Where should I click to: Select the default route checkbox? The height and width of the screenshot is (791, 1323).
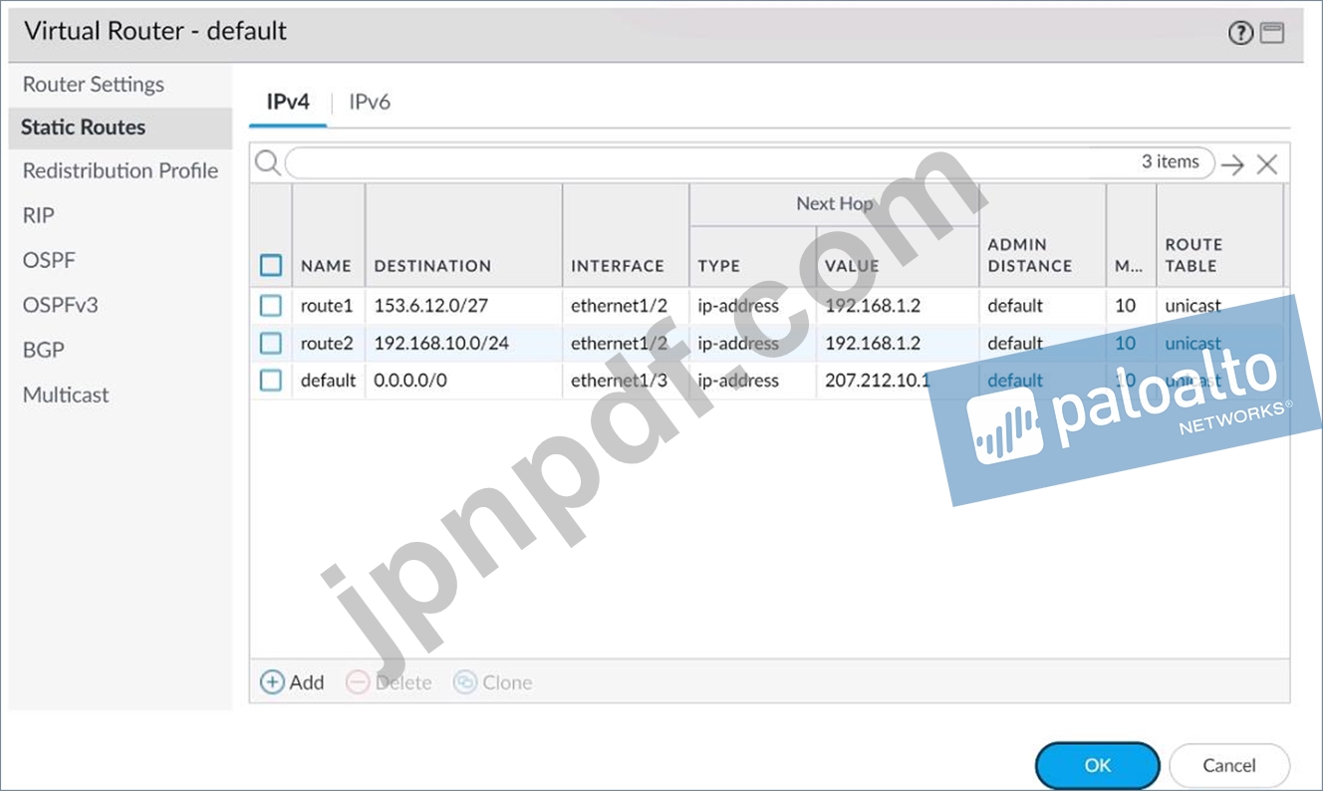(x=271, y=381)
